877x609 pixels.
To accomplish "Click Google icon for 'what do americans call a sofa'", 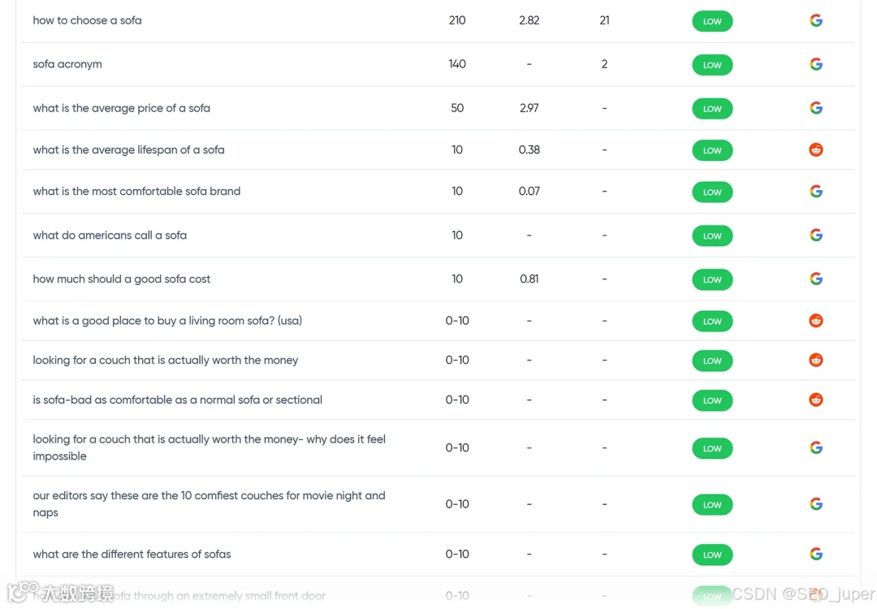I will click(816, 235).
